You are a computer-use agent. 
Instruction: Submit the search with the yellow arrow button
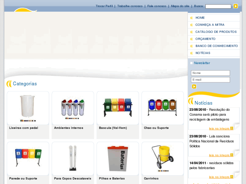(x=236, y=6)
